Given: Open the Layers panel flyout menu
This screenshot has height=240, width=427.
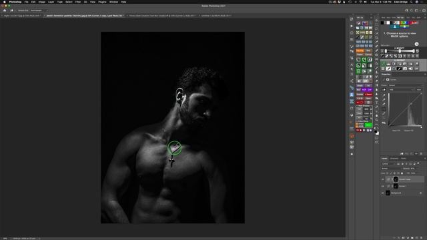Looking at the screenshot, I should pos(425,159).
